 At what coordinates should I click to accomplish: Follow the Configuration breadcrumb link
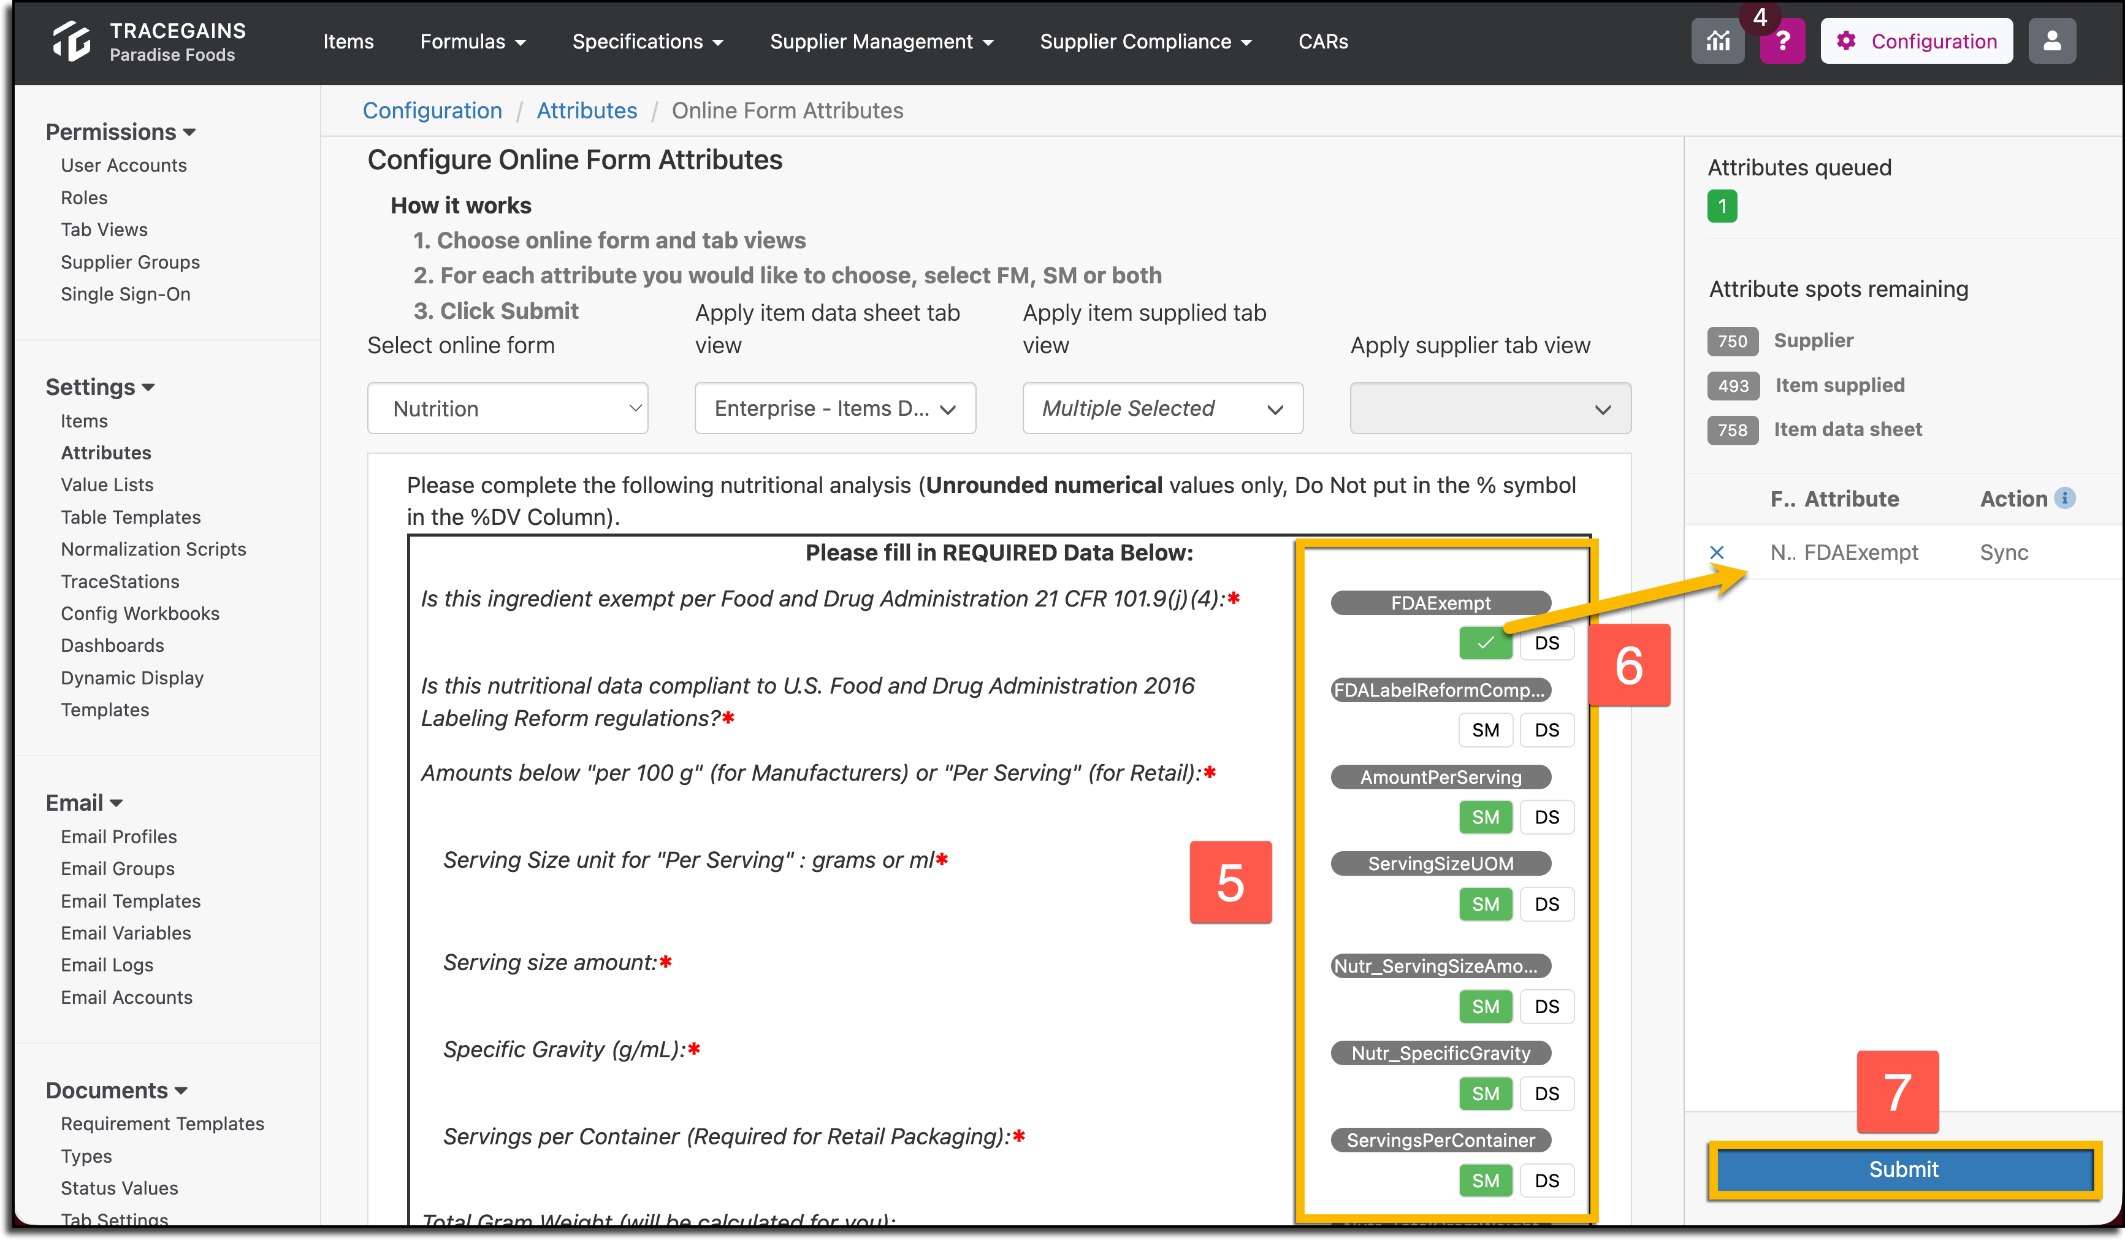click(x=432, y=110)
